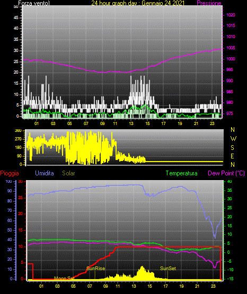Select the 'Pressione' legend label
This screenshot has height=294, width=247.
click(209, 3)
